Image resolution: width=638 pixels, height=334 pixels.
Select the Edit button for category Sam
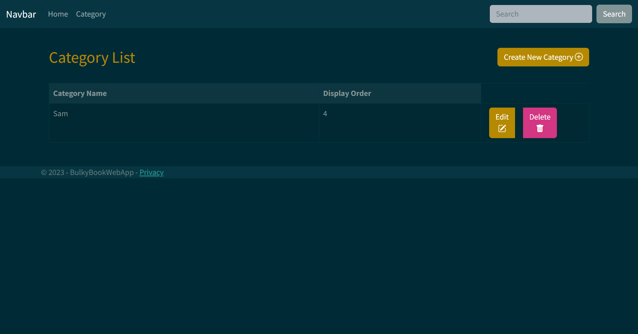502,123
